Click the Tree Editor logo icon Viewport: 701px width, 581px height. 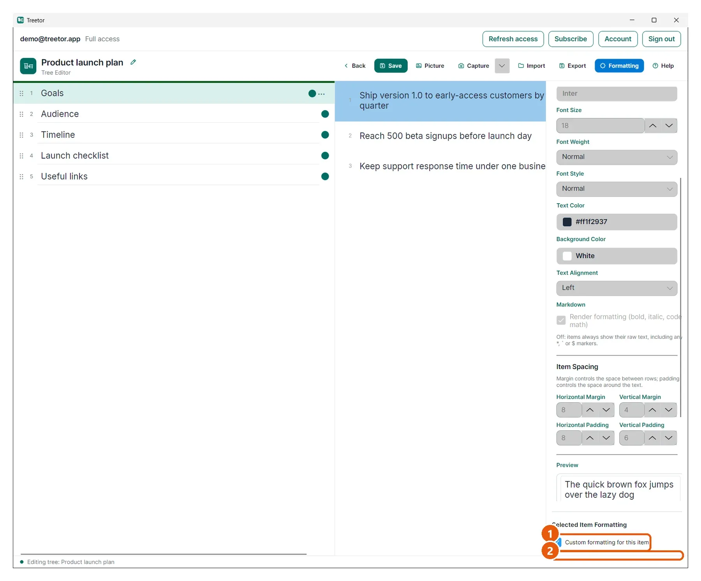pos(28,66)
